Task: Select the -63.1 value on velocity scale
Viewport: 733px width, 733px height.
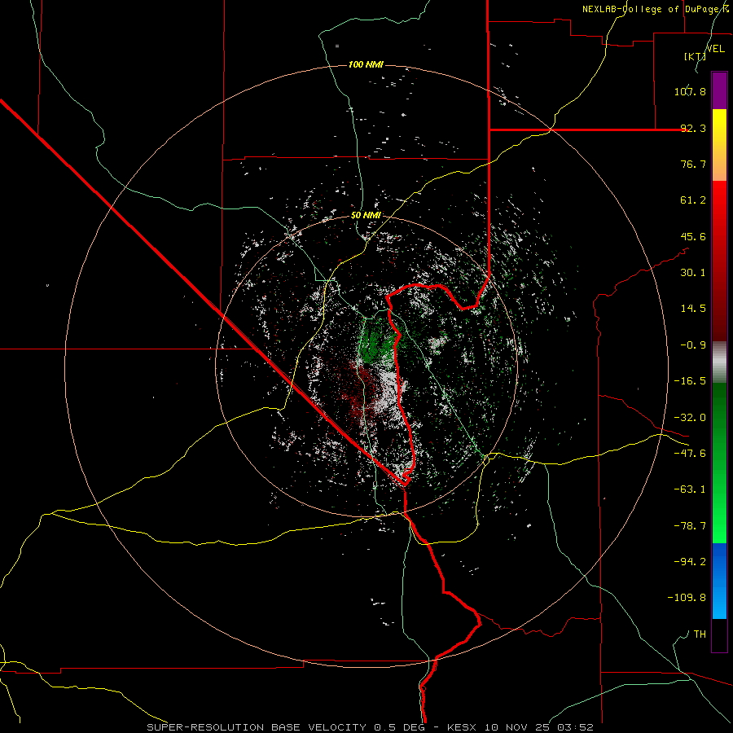Action: pyautogui.click(x=690, y=489)
